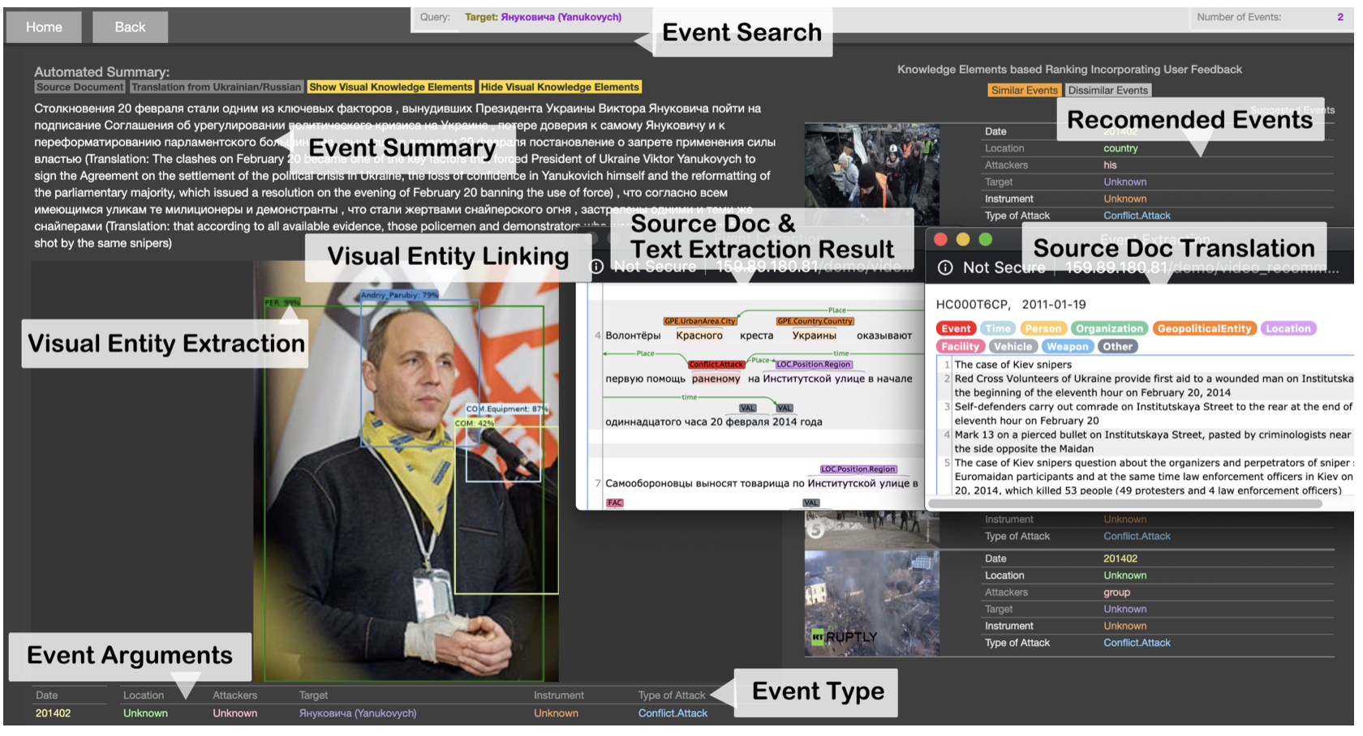The width and height of the screenshot is (1363, 736).
Task: Select the Location entity tag
Action: pyautogui.click(x=1288, y=328)
